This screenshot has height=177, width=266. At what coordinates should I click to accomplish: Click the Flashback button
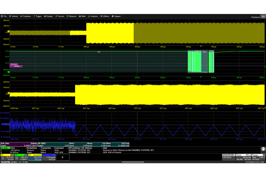click(255, 17)
